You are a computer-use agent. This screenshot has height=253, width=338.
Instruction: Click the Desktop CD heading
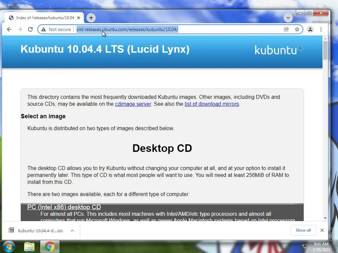tap(162, 148)
